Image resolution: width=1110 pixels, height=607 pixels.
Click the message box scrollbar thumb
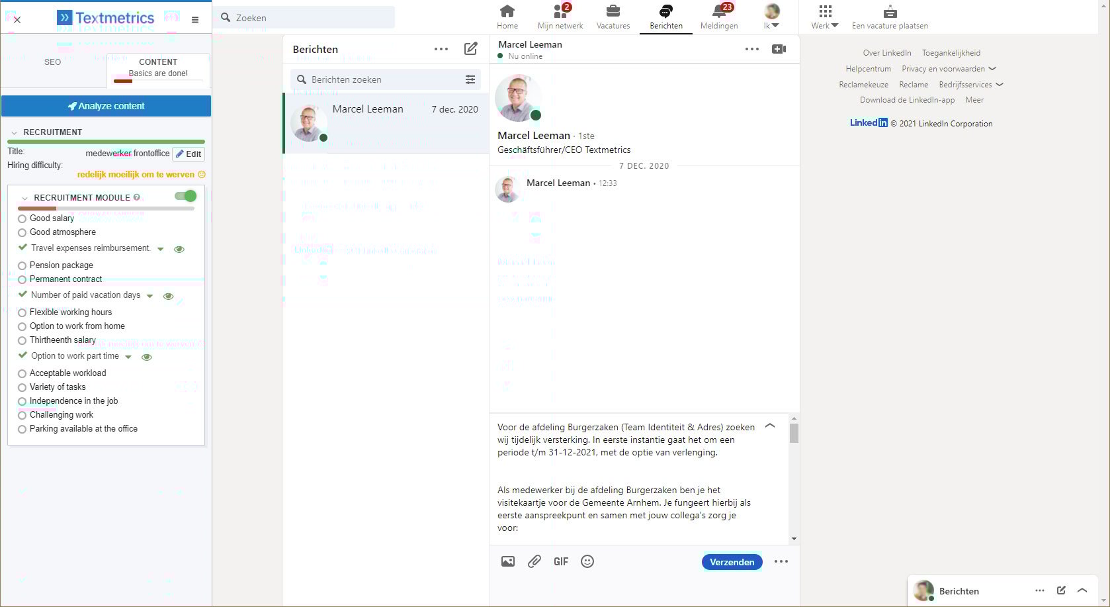pos(794,434)
